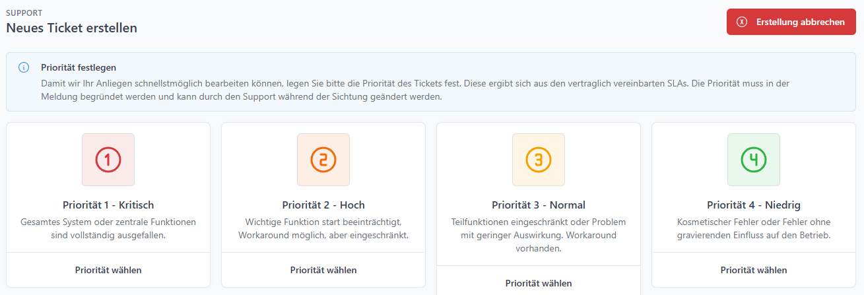Screen dimensions: 864x295
Task: Choose Priorität wählen under Priorität 4 - Niedrig
Action: 754,270
